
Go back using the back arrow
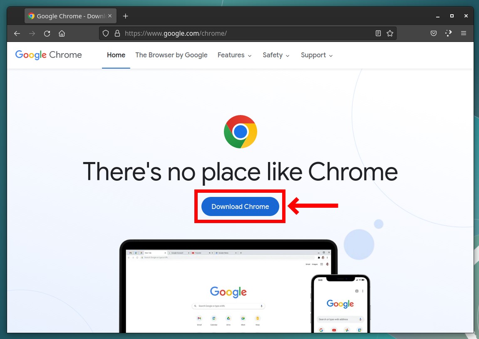(17, 34)
